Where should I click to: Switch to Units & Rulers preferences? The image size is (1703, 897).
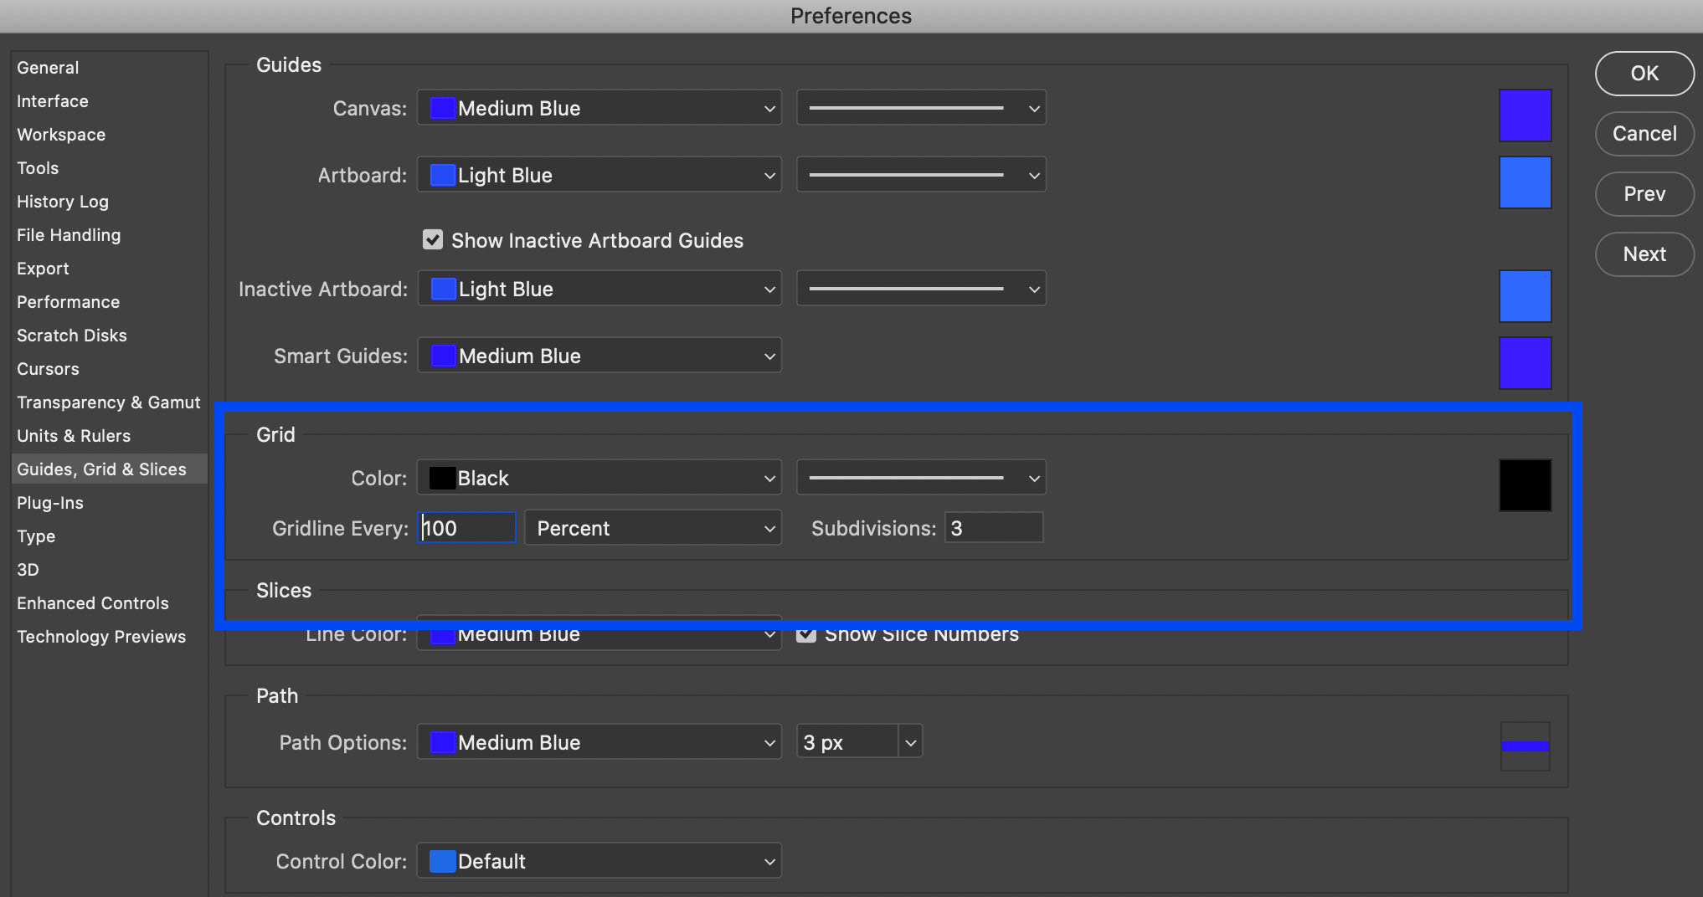pyautogui.click(x=74, y=435)
